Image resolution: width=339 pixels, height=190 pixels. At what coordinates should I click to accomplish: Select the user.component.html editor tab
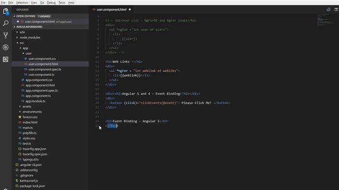111,9
